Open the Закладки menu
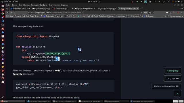This screenshot has width=184, height=103. (35, 5)
